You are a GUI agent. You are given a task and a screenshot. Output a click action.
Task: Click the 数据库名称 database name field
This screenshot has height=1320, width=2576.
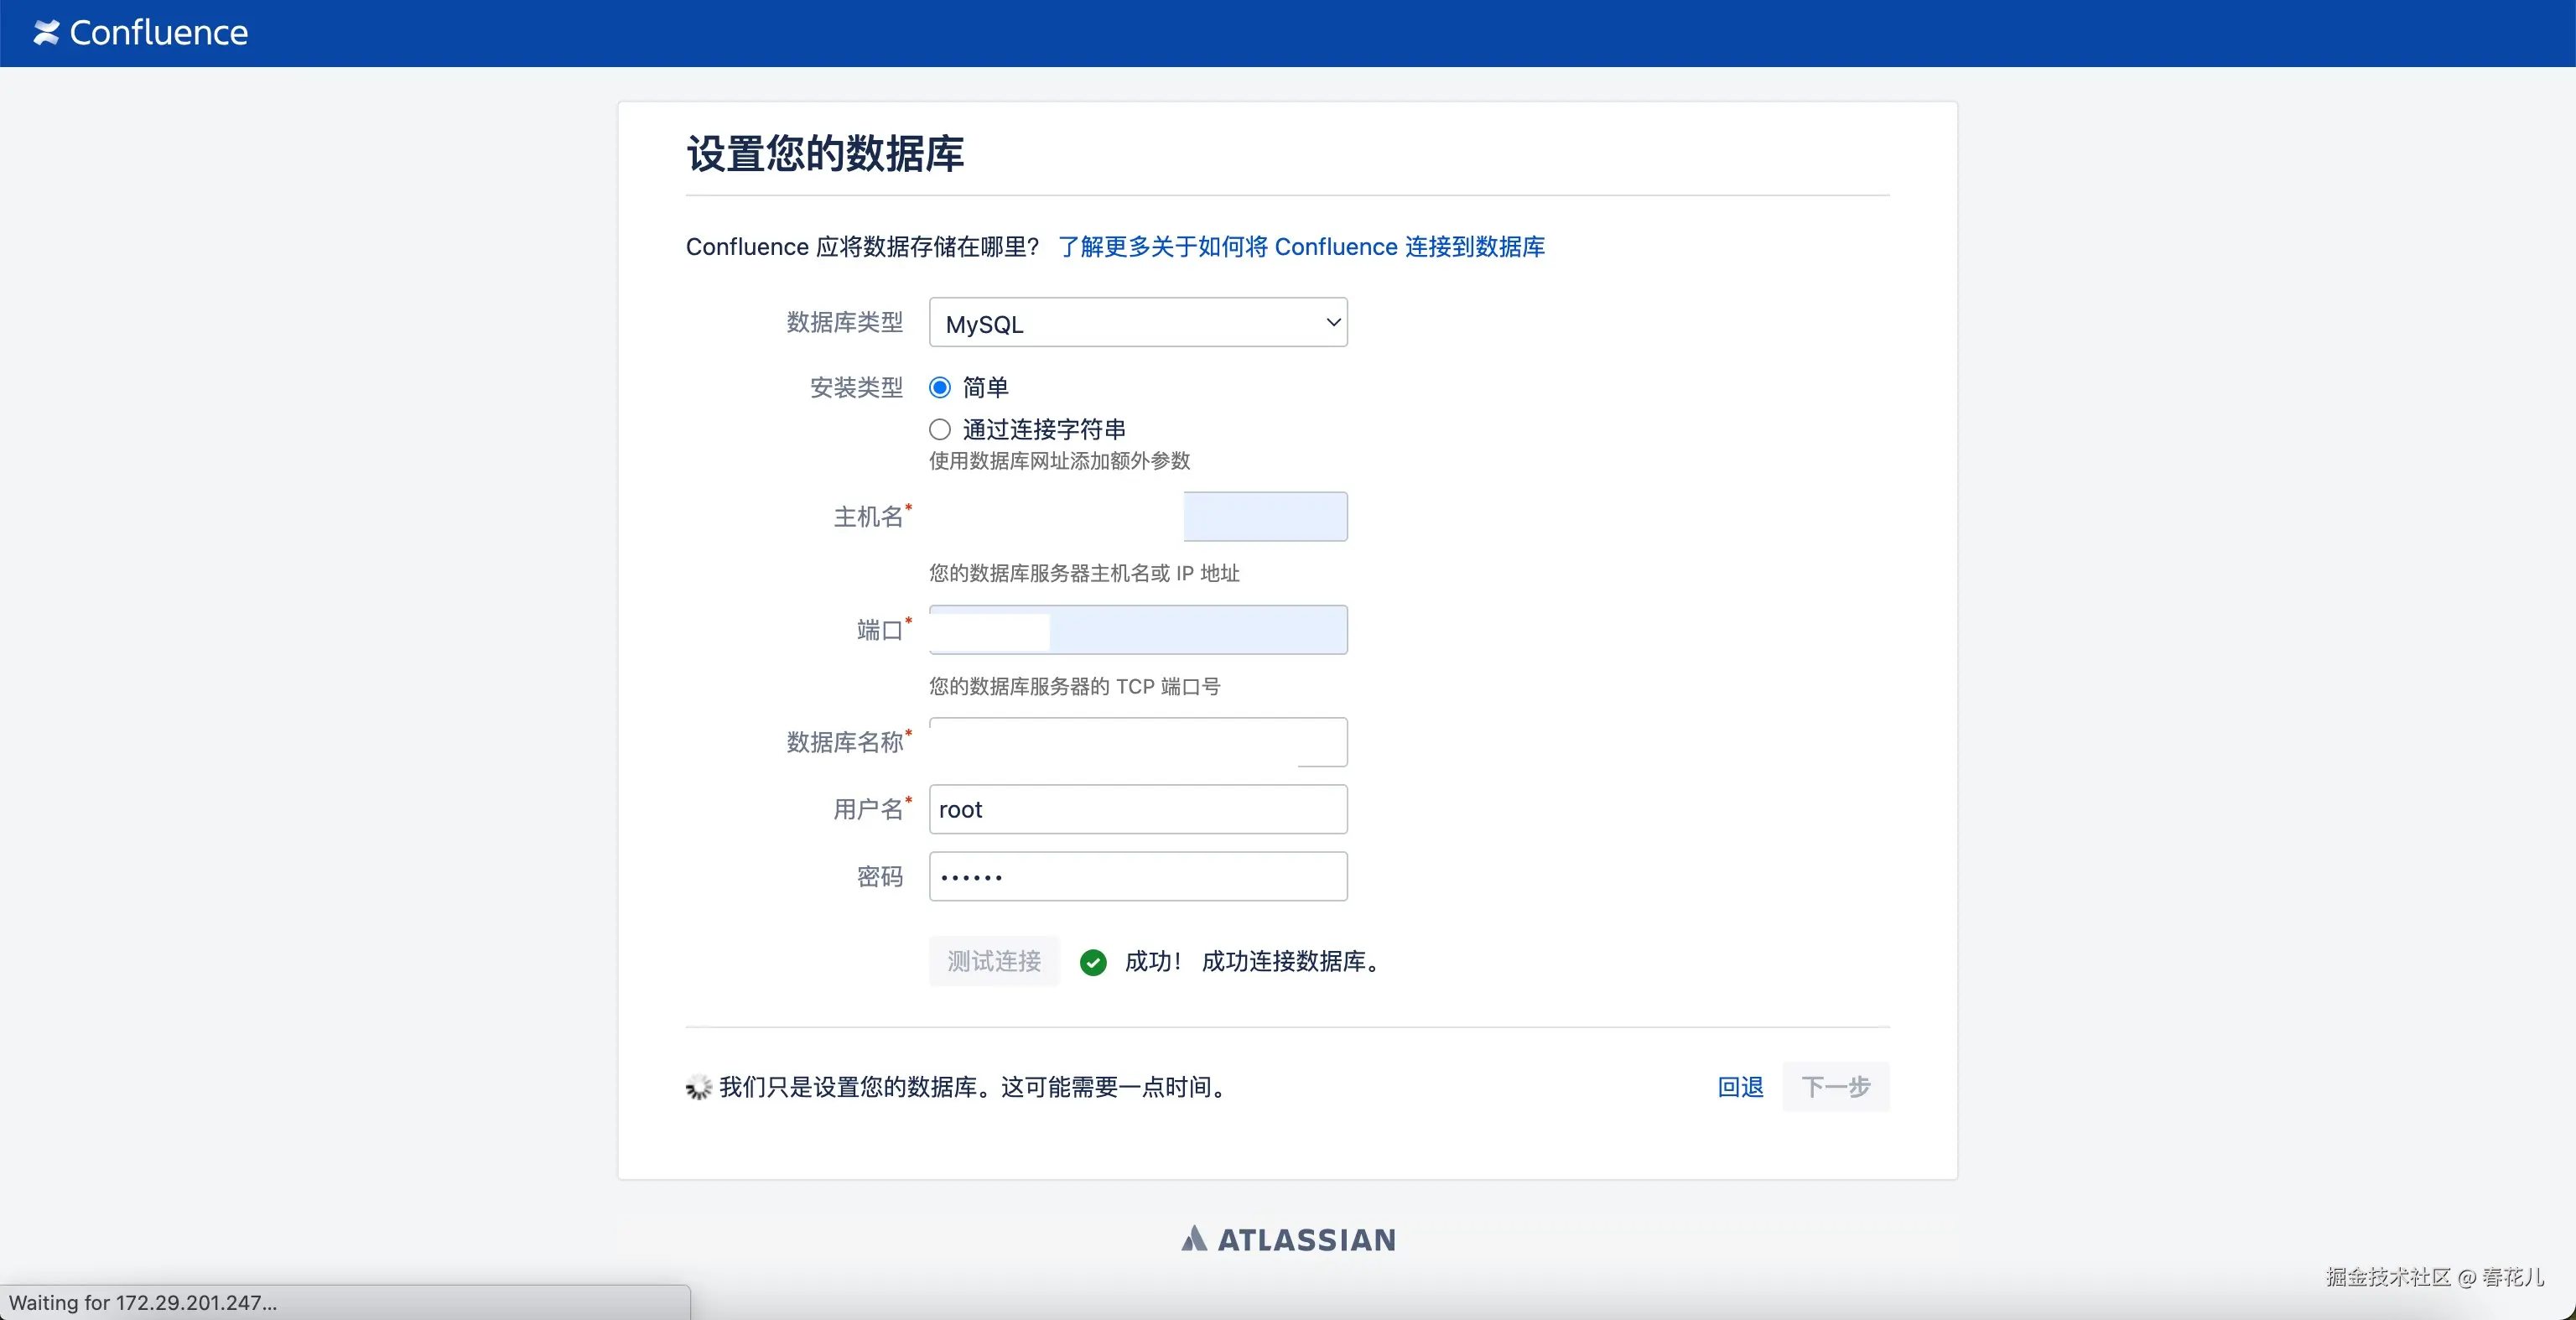tap(1138, 742)
